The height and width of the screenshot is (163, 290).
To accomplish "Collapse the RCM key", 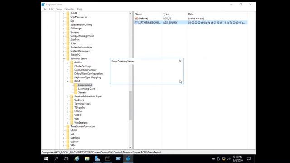I will 68,81.
